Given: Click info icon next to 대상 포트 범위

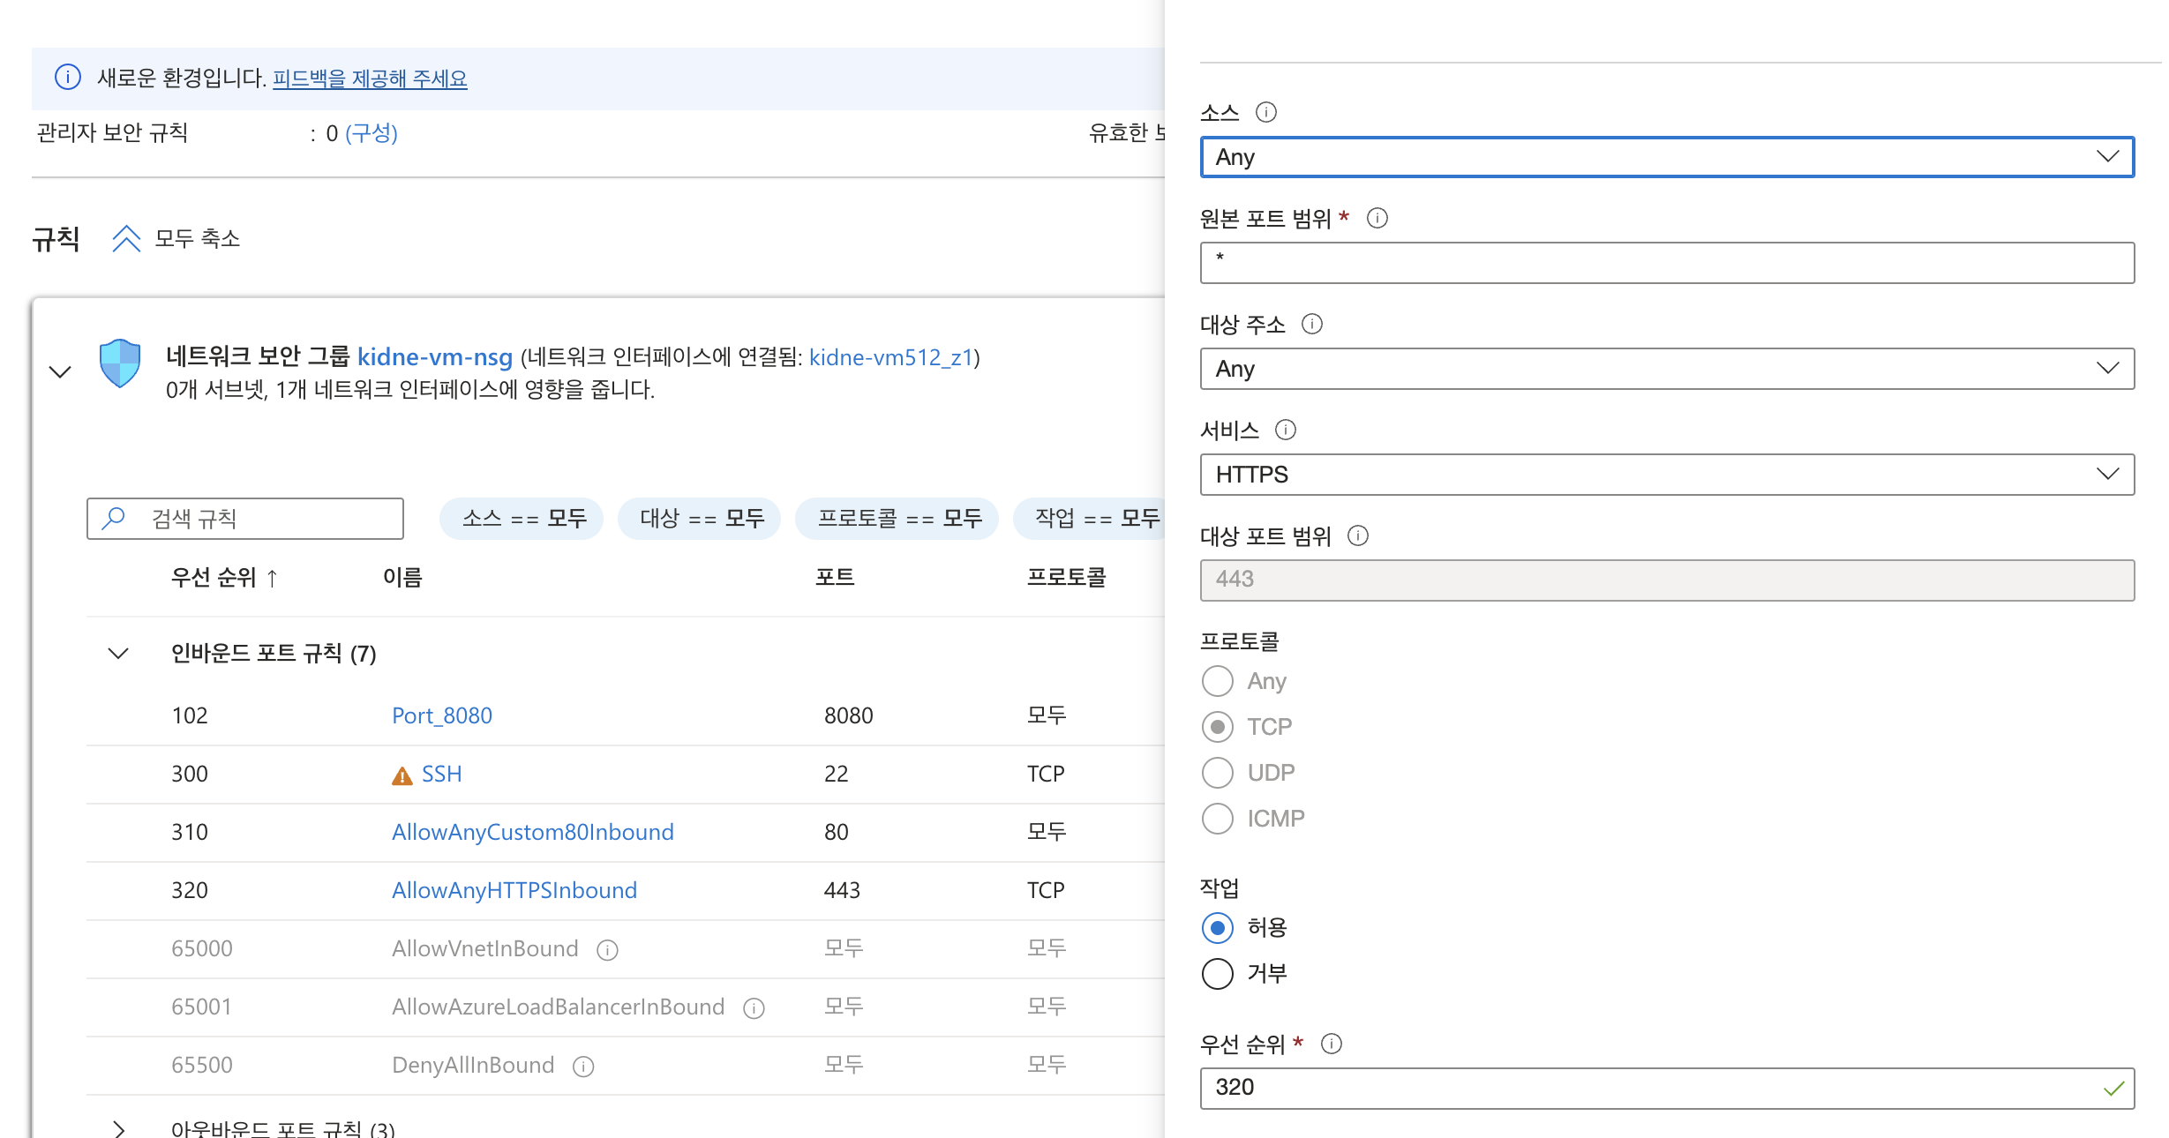Looking at the screenshot, I should click(x=1357, y=535).
